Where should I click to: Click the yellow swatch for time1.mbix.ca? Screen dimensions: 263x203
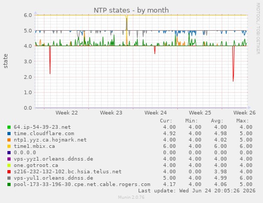pyautogui.click(x=9, y=146)
